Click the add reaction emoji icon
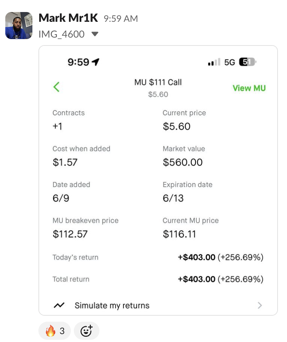 [x=86, y=331]
